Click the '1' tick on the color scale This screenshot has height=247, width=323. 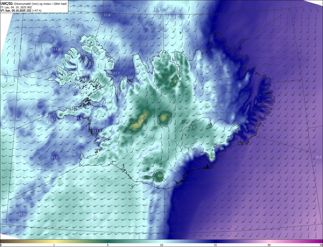coord(54,245)
